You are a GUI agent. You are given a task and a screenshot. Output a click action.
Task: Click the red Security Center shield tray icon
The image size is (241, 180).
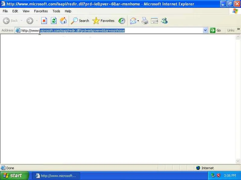[218, 175]
